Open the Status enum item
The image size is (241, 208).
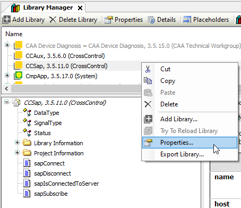coord(42,133)
